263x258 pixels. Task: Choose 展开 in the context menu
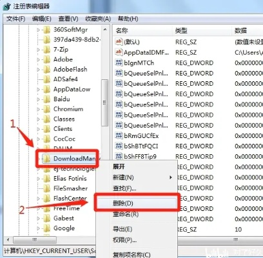(x=119, y=166)
